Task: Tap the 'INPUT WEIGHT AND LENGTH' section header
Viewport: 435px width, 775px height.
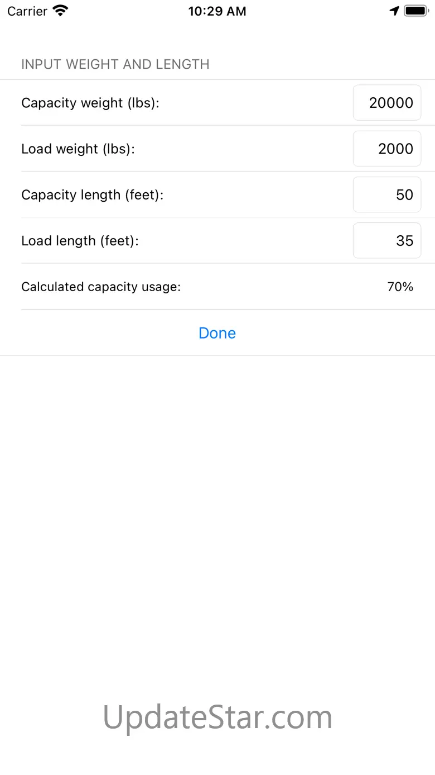Action: coord(115,64)
